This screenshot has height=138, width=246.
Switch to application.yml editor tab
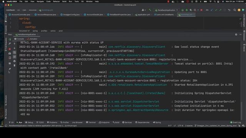point(143,15)
